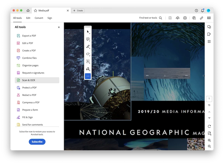224x164 pixels.
Task: Click the Create new tab button
Action: click(78, 11)
